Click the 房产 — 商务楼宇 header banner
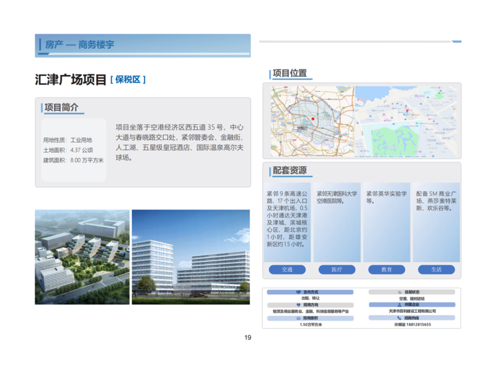Screen dimensions: 496x368 click(143, 45)
